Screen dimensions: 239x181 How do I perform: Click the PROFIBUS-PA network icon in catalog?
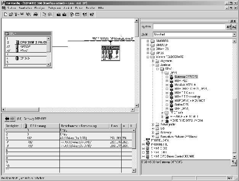click(148, 140)
